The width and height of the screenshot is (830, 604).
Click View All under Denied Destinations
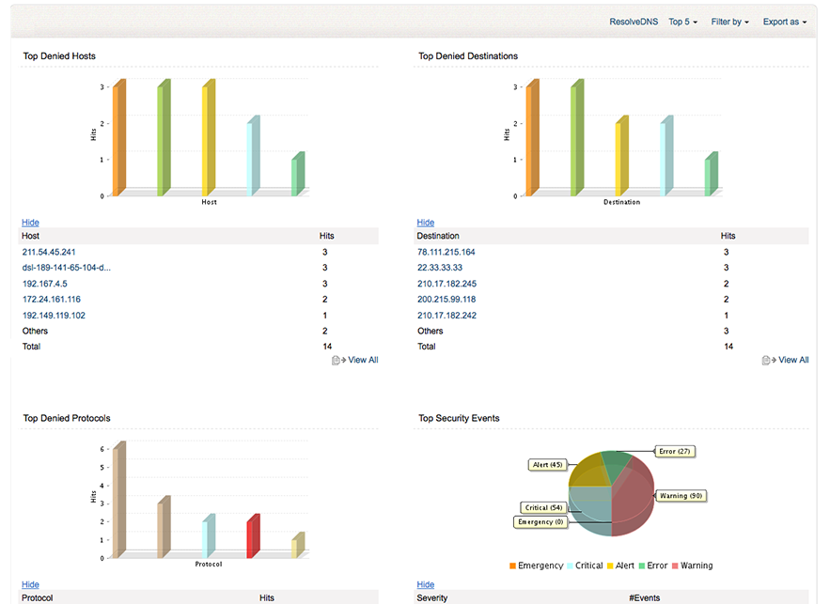(793, 360)
